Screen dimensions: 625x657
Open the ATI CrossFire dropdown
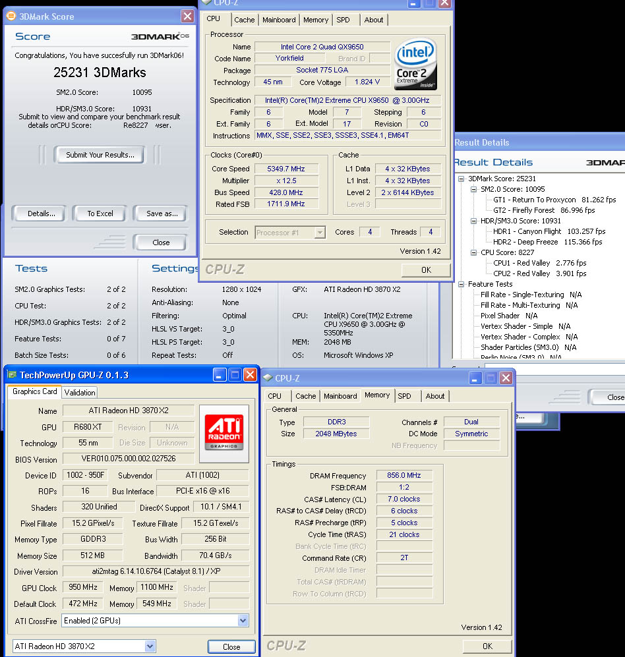coord(243,621)
